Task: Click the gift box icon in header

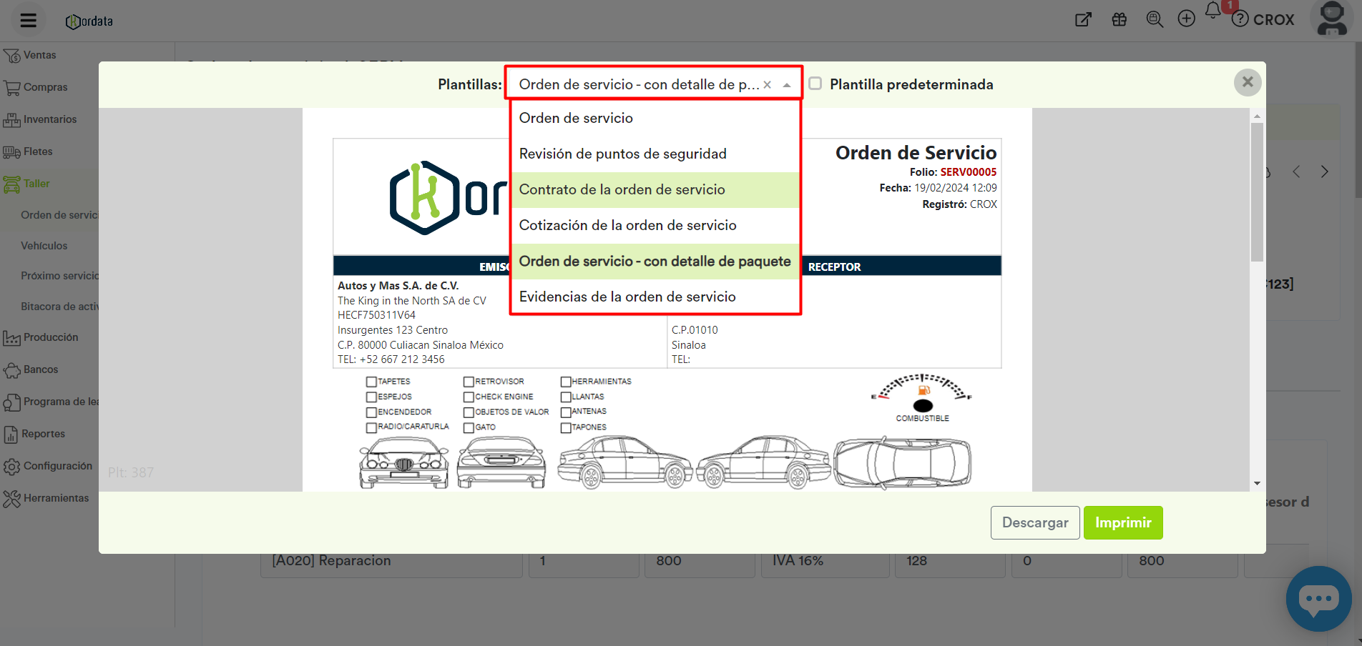Action: [x=1120, y=19]
